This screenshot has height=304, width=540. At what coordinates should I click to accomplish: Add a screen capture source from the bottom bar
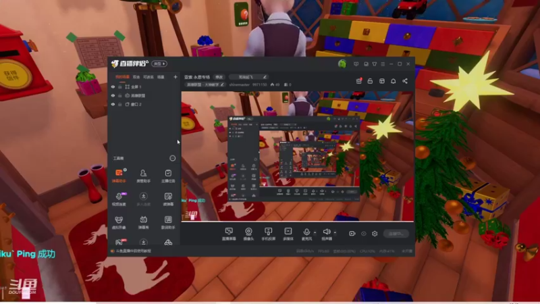[229, 234]
